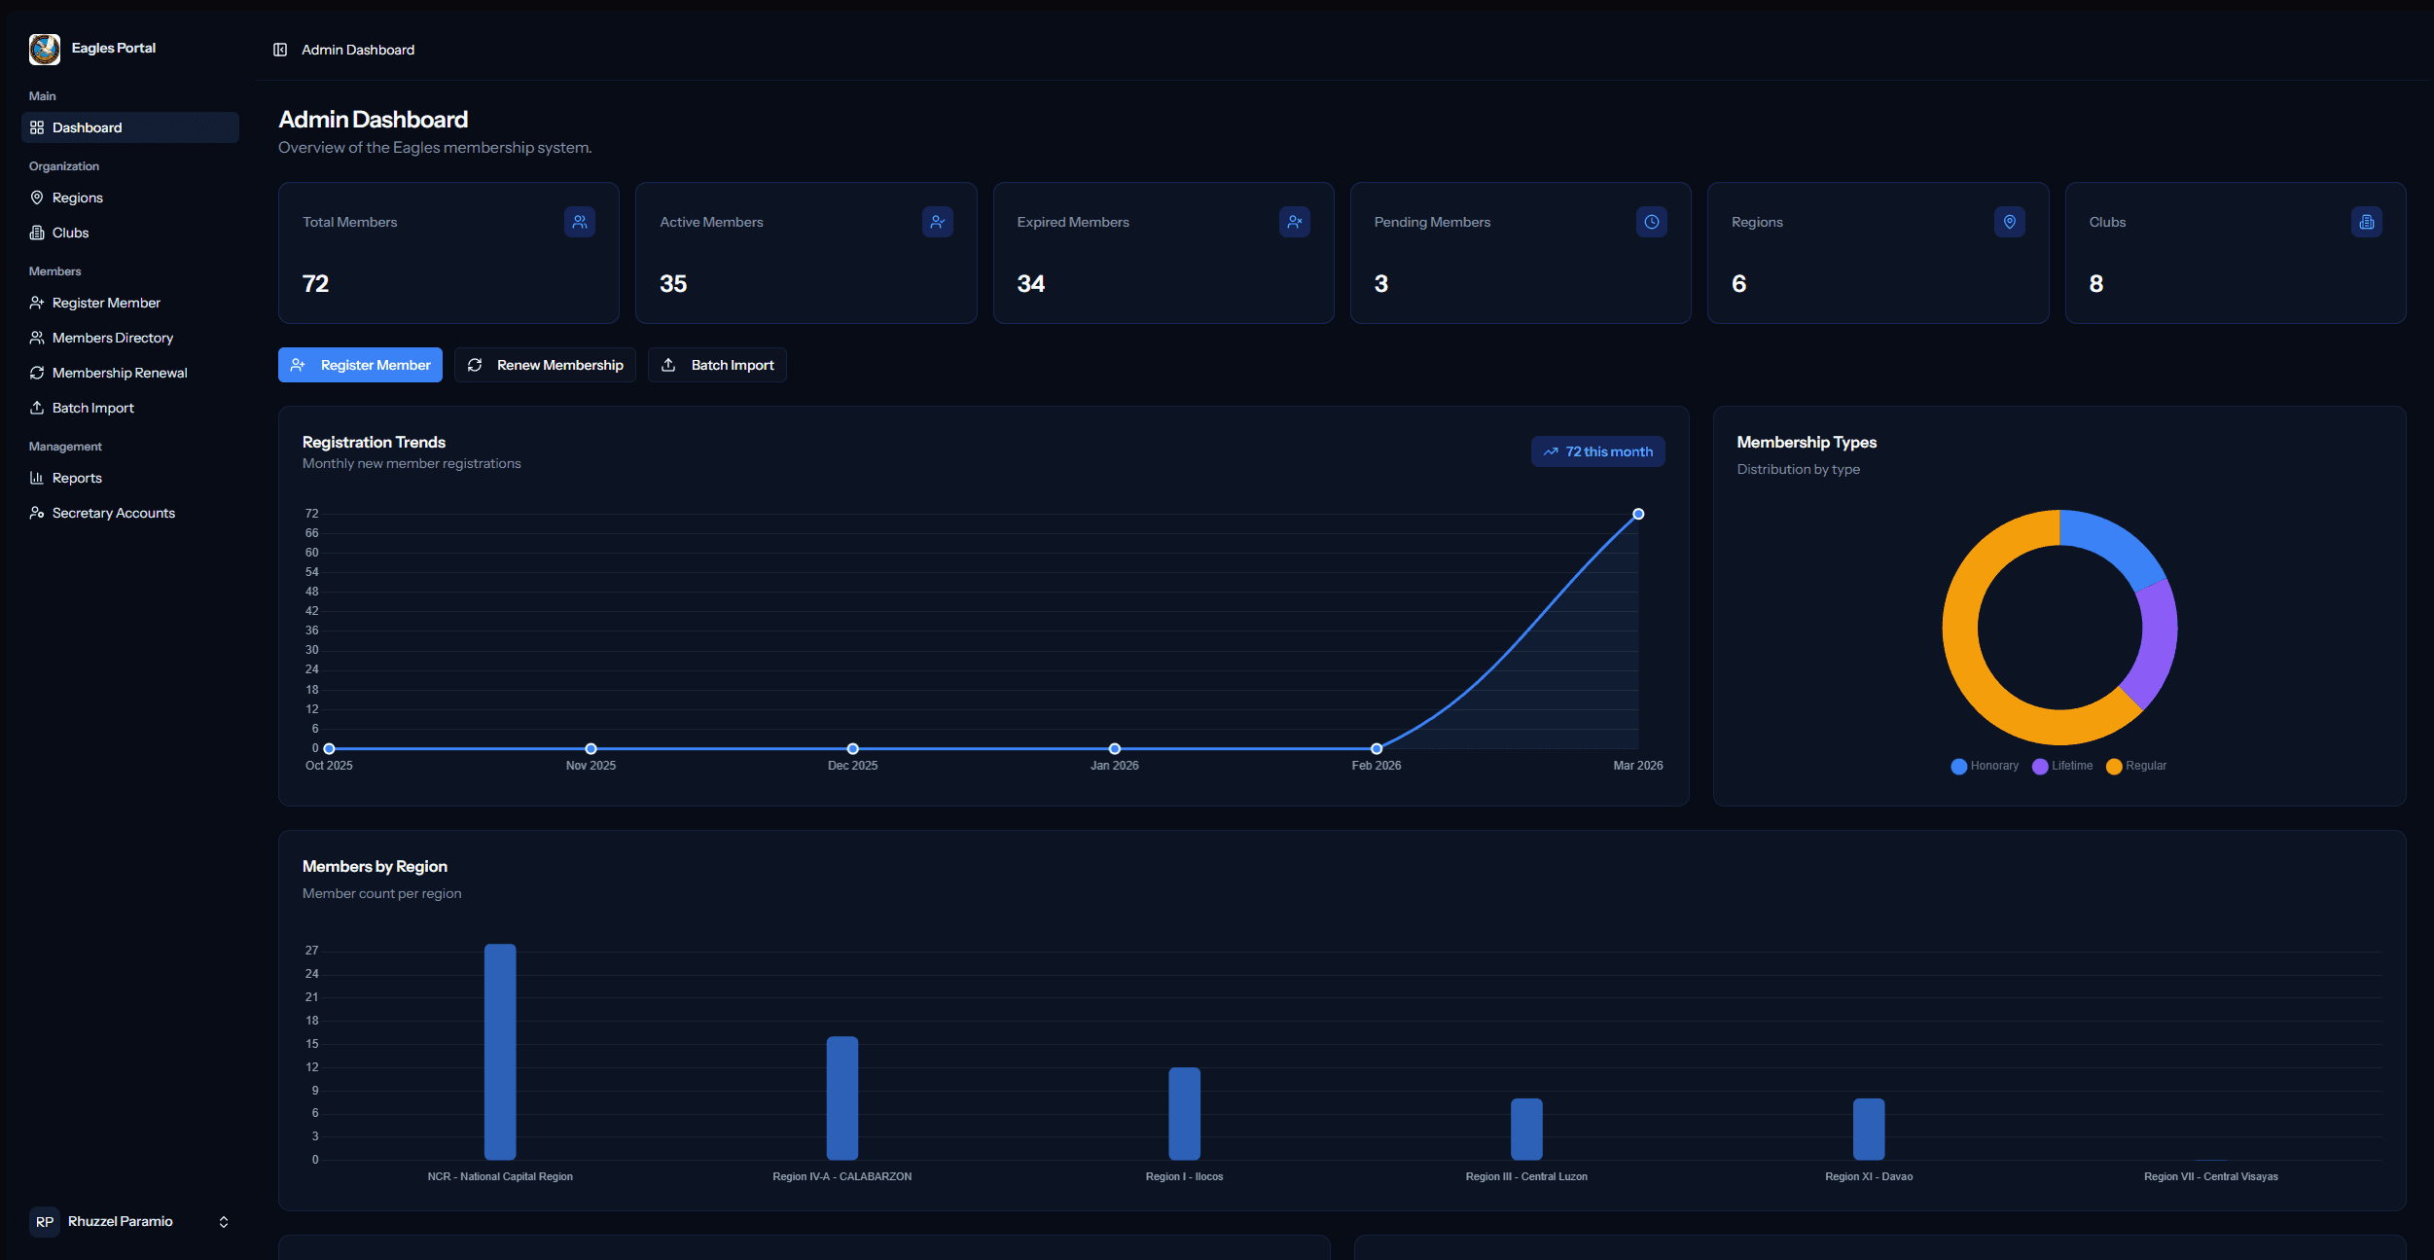Click the Total Members users icon
The width and height of the screenshot is (2434, 1260).
[x=580, y=222]
